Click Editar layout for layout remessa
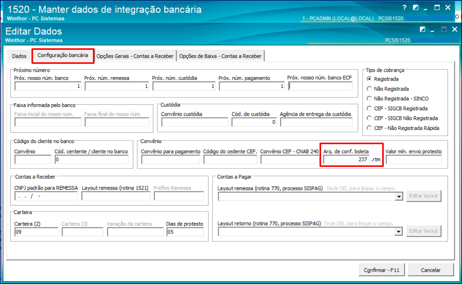This screenshot has height=284, width=462. point(424,196)
